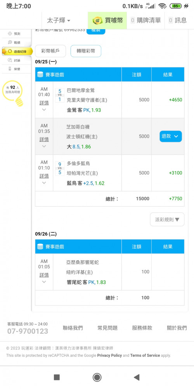Open the 太子輝 user dropdown
The image size is (194, 389).
(59, 20)
